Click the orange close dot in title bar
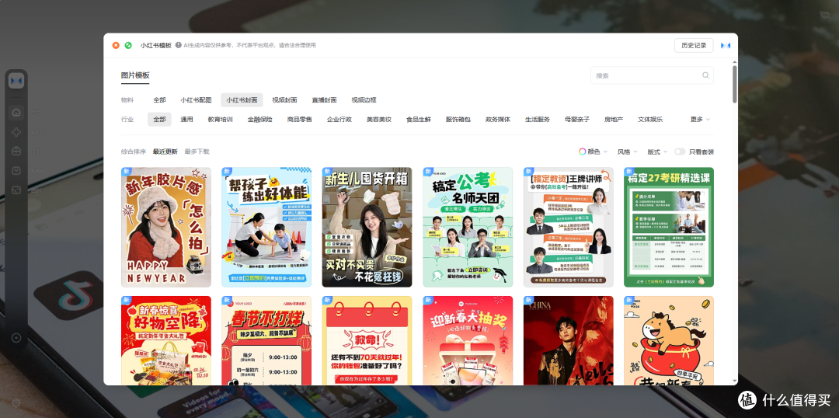This screenshot has height=418, width=839. [x=116, y=46]
